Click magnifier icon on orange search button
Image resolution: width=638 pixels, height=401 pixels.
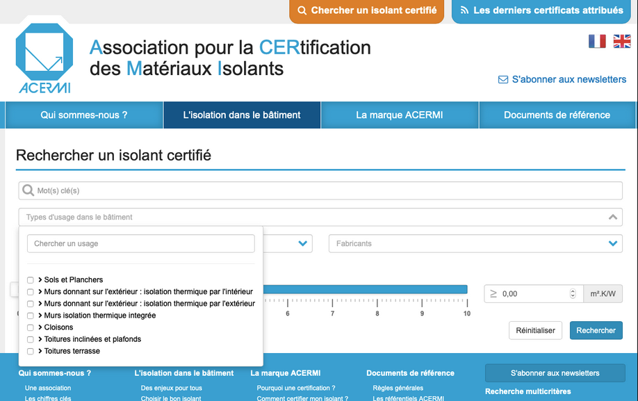pyautogui.click(x=302, y=10)
